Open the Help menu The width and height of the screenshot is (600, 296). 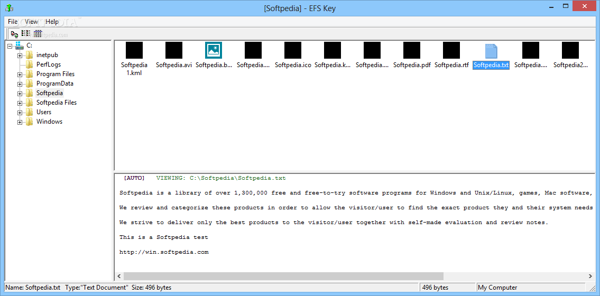pos(52,22)
